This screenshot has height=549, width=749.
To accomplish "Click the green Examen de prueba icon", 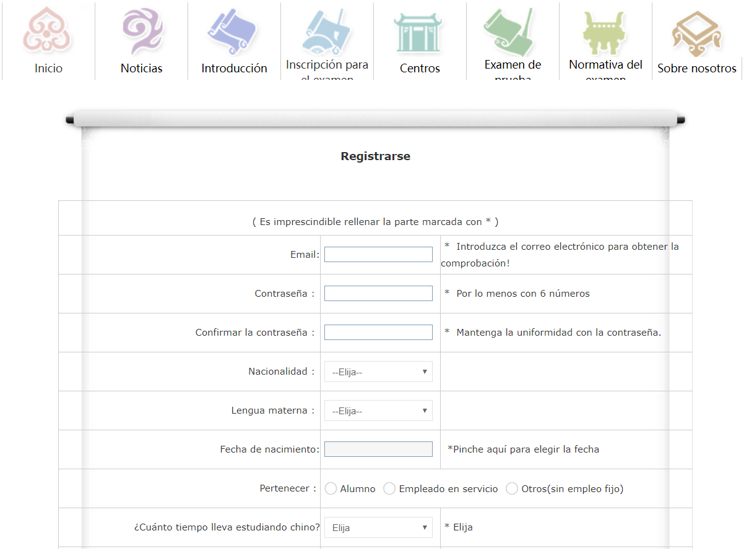I will coord(511,31).
